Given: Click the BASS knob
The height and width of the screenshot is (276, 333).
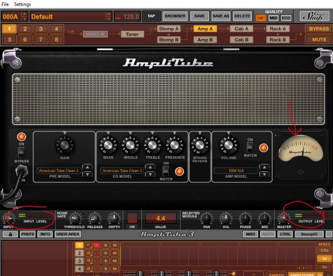Looking at the screenshot, I should point(108,145).
